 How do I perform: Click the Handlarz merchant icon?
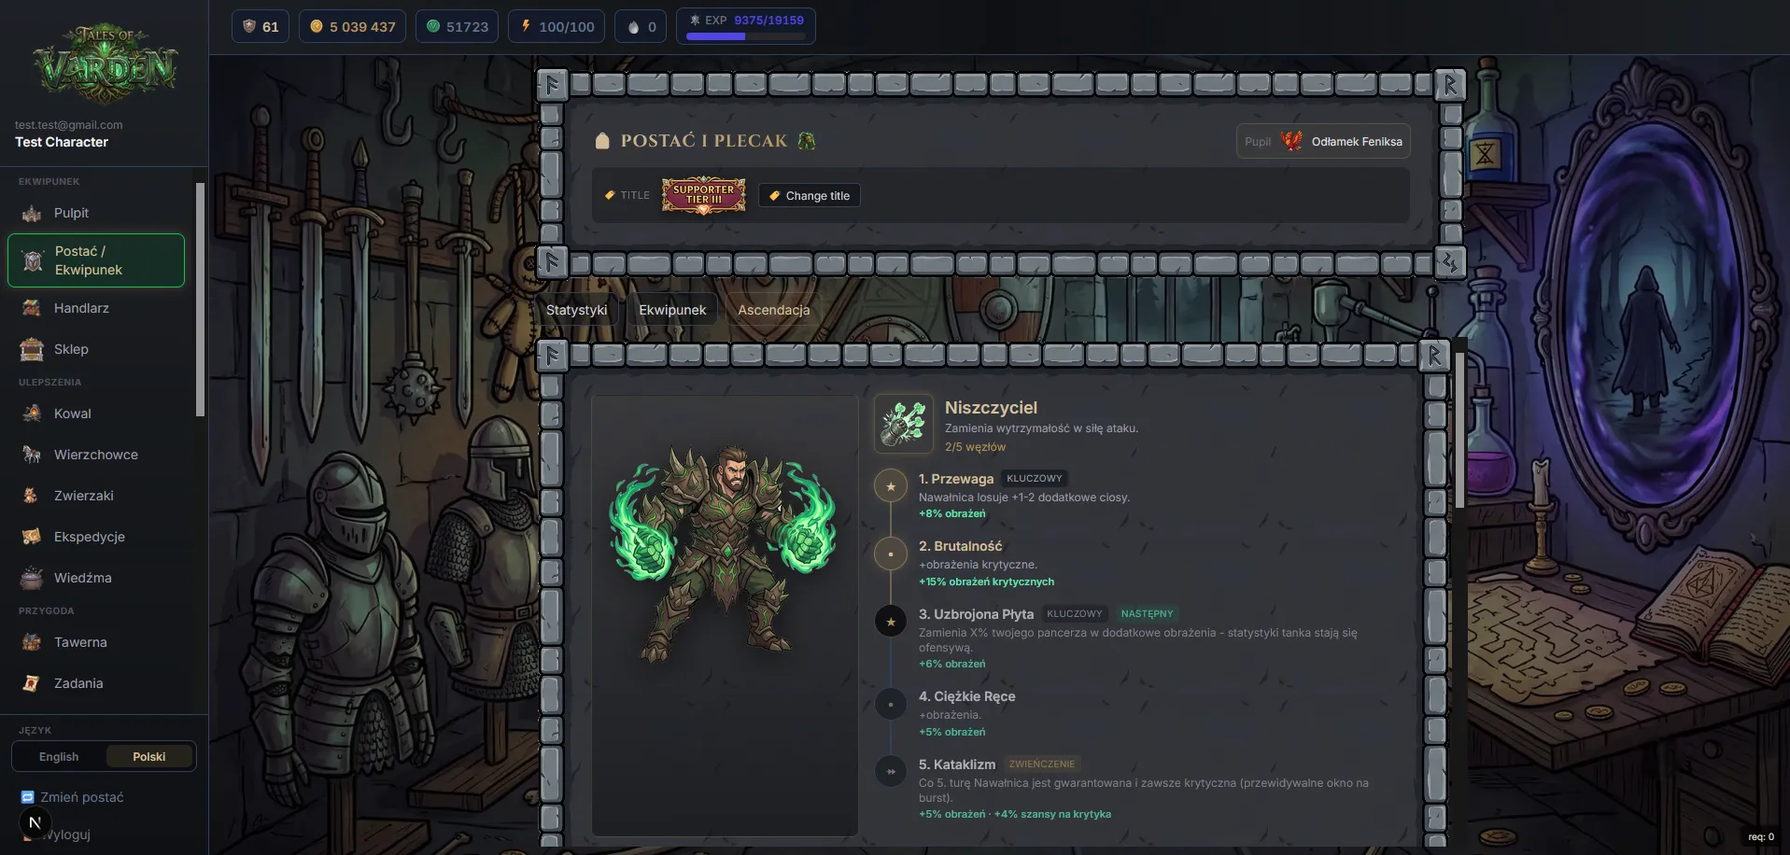click(32, 308)
